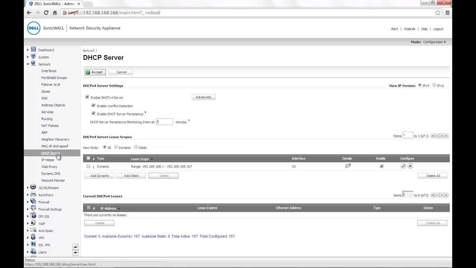
Task: Open Interfaces under Network
Action: 49,71
